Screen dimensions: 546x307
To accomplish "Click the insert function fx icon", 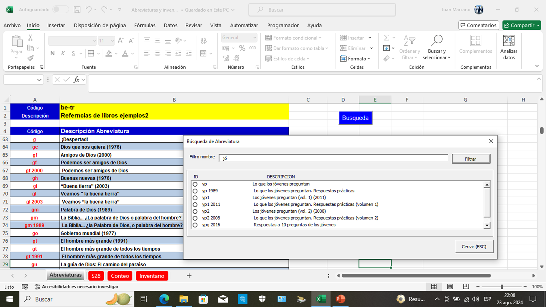I will (x=76, y=80).
